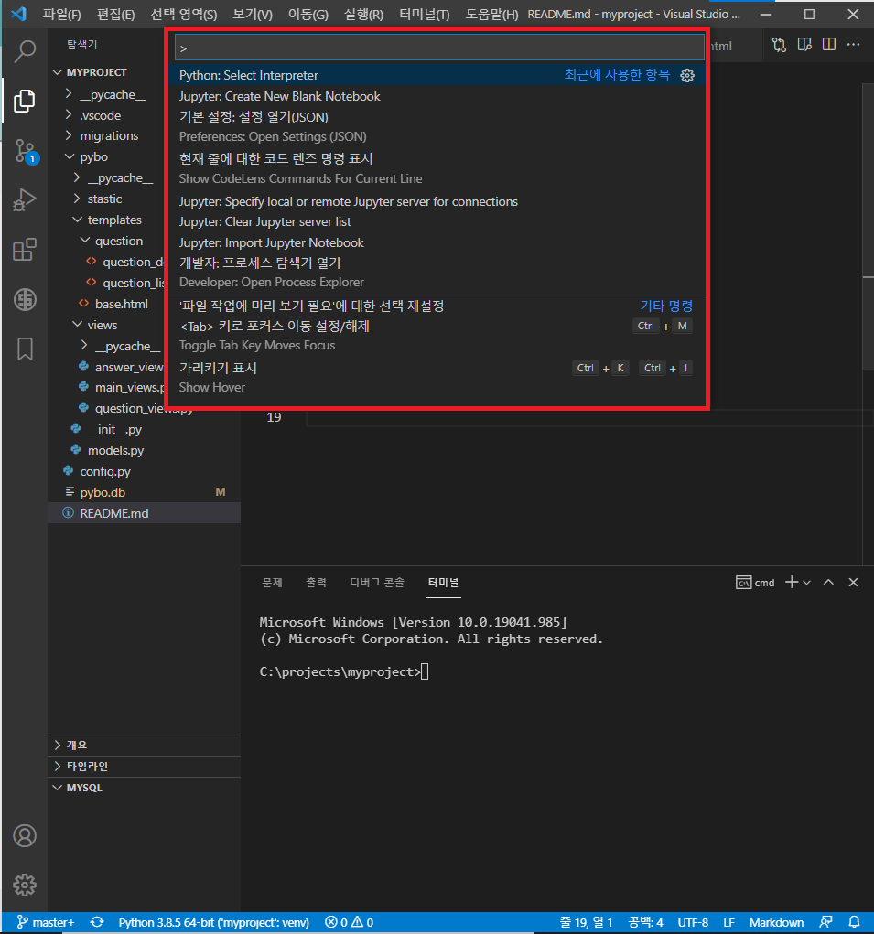Open notifications bell in status bar

[x=854, y=922]
